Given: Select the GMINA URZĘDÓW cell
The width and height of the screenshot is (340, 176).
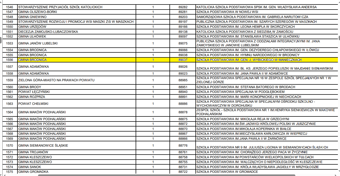Looking at the screenshot, I should (x=77, y=26).
